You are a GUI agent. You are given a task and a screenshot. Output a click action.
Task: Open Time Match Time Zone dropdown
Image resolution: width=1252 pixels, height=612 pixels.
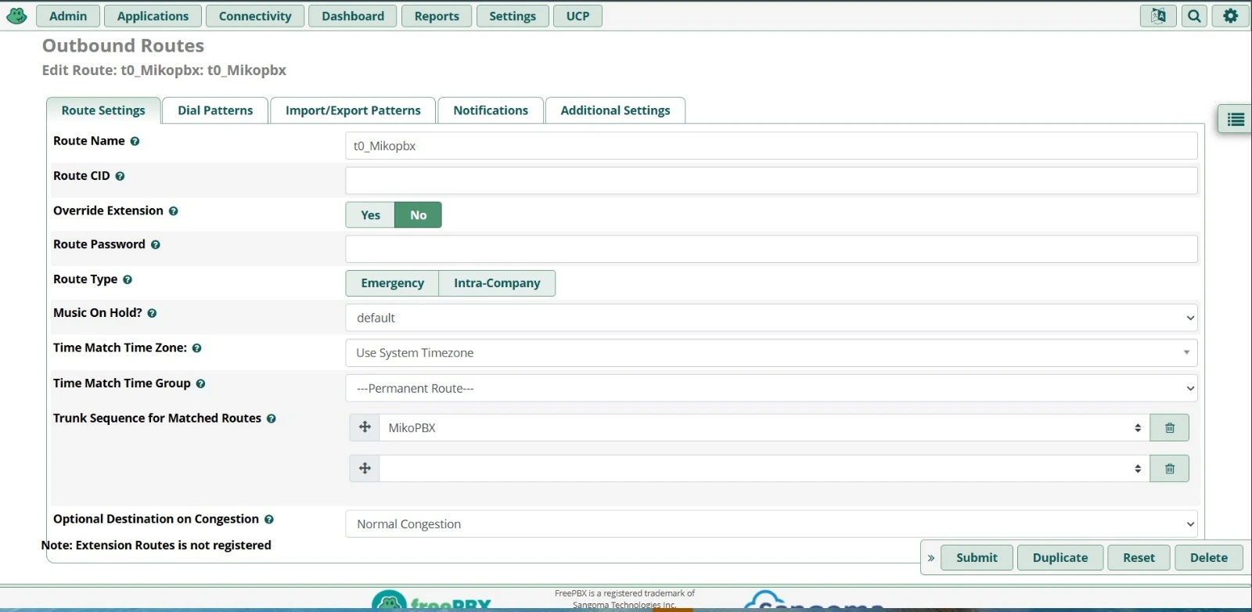(x=772, y=353)
